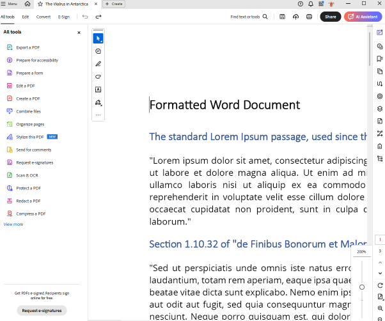Click the zoom in magnifier icon
The width and height of the screenshot is (385, 321).
pyautogui.click(x=380, y=308)
